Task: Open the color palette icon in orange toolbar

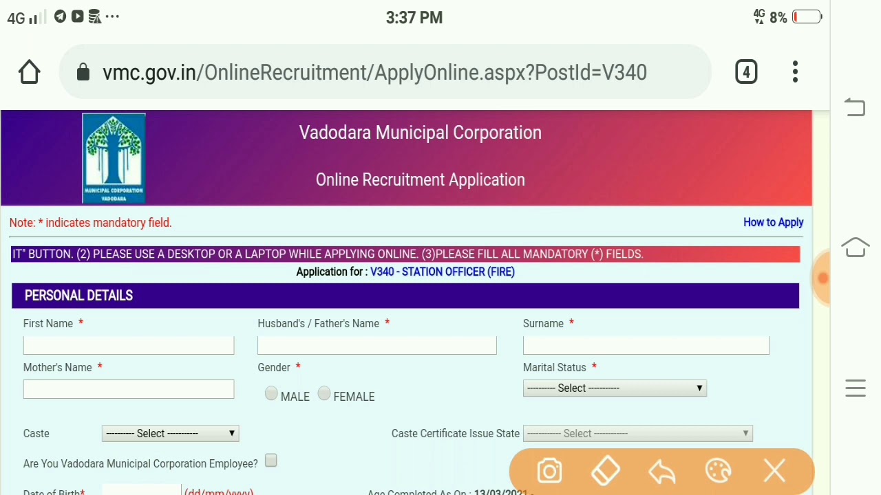Action: pyautogui.click(x=719, y=471)
